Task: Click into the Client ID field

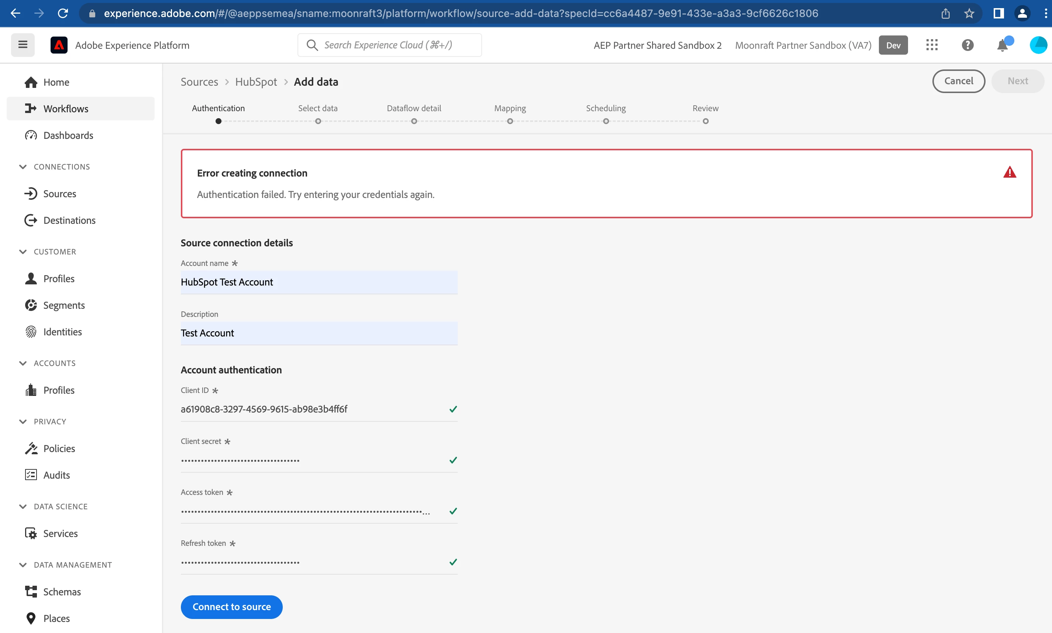Action: pos(311,409)
